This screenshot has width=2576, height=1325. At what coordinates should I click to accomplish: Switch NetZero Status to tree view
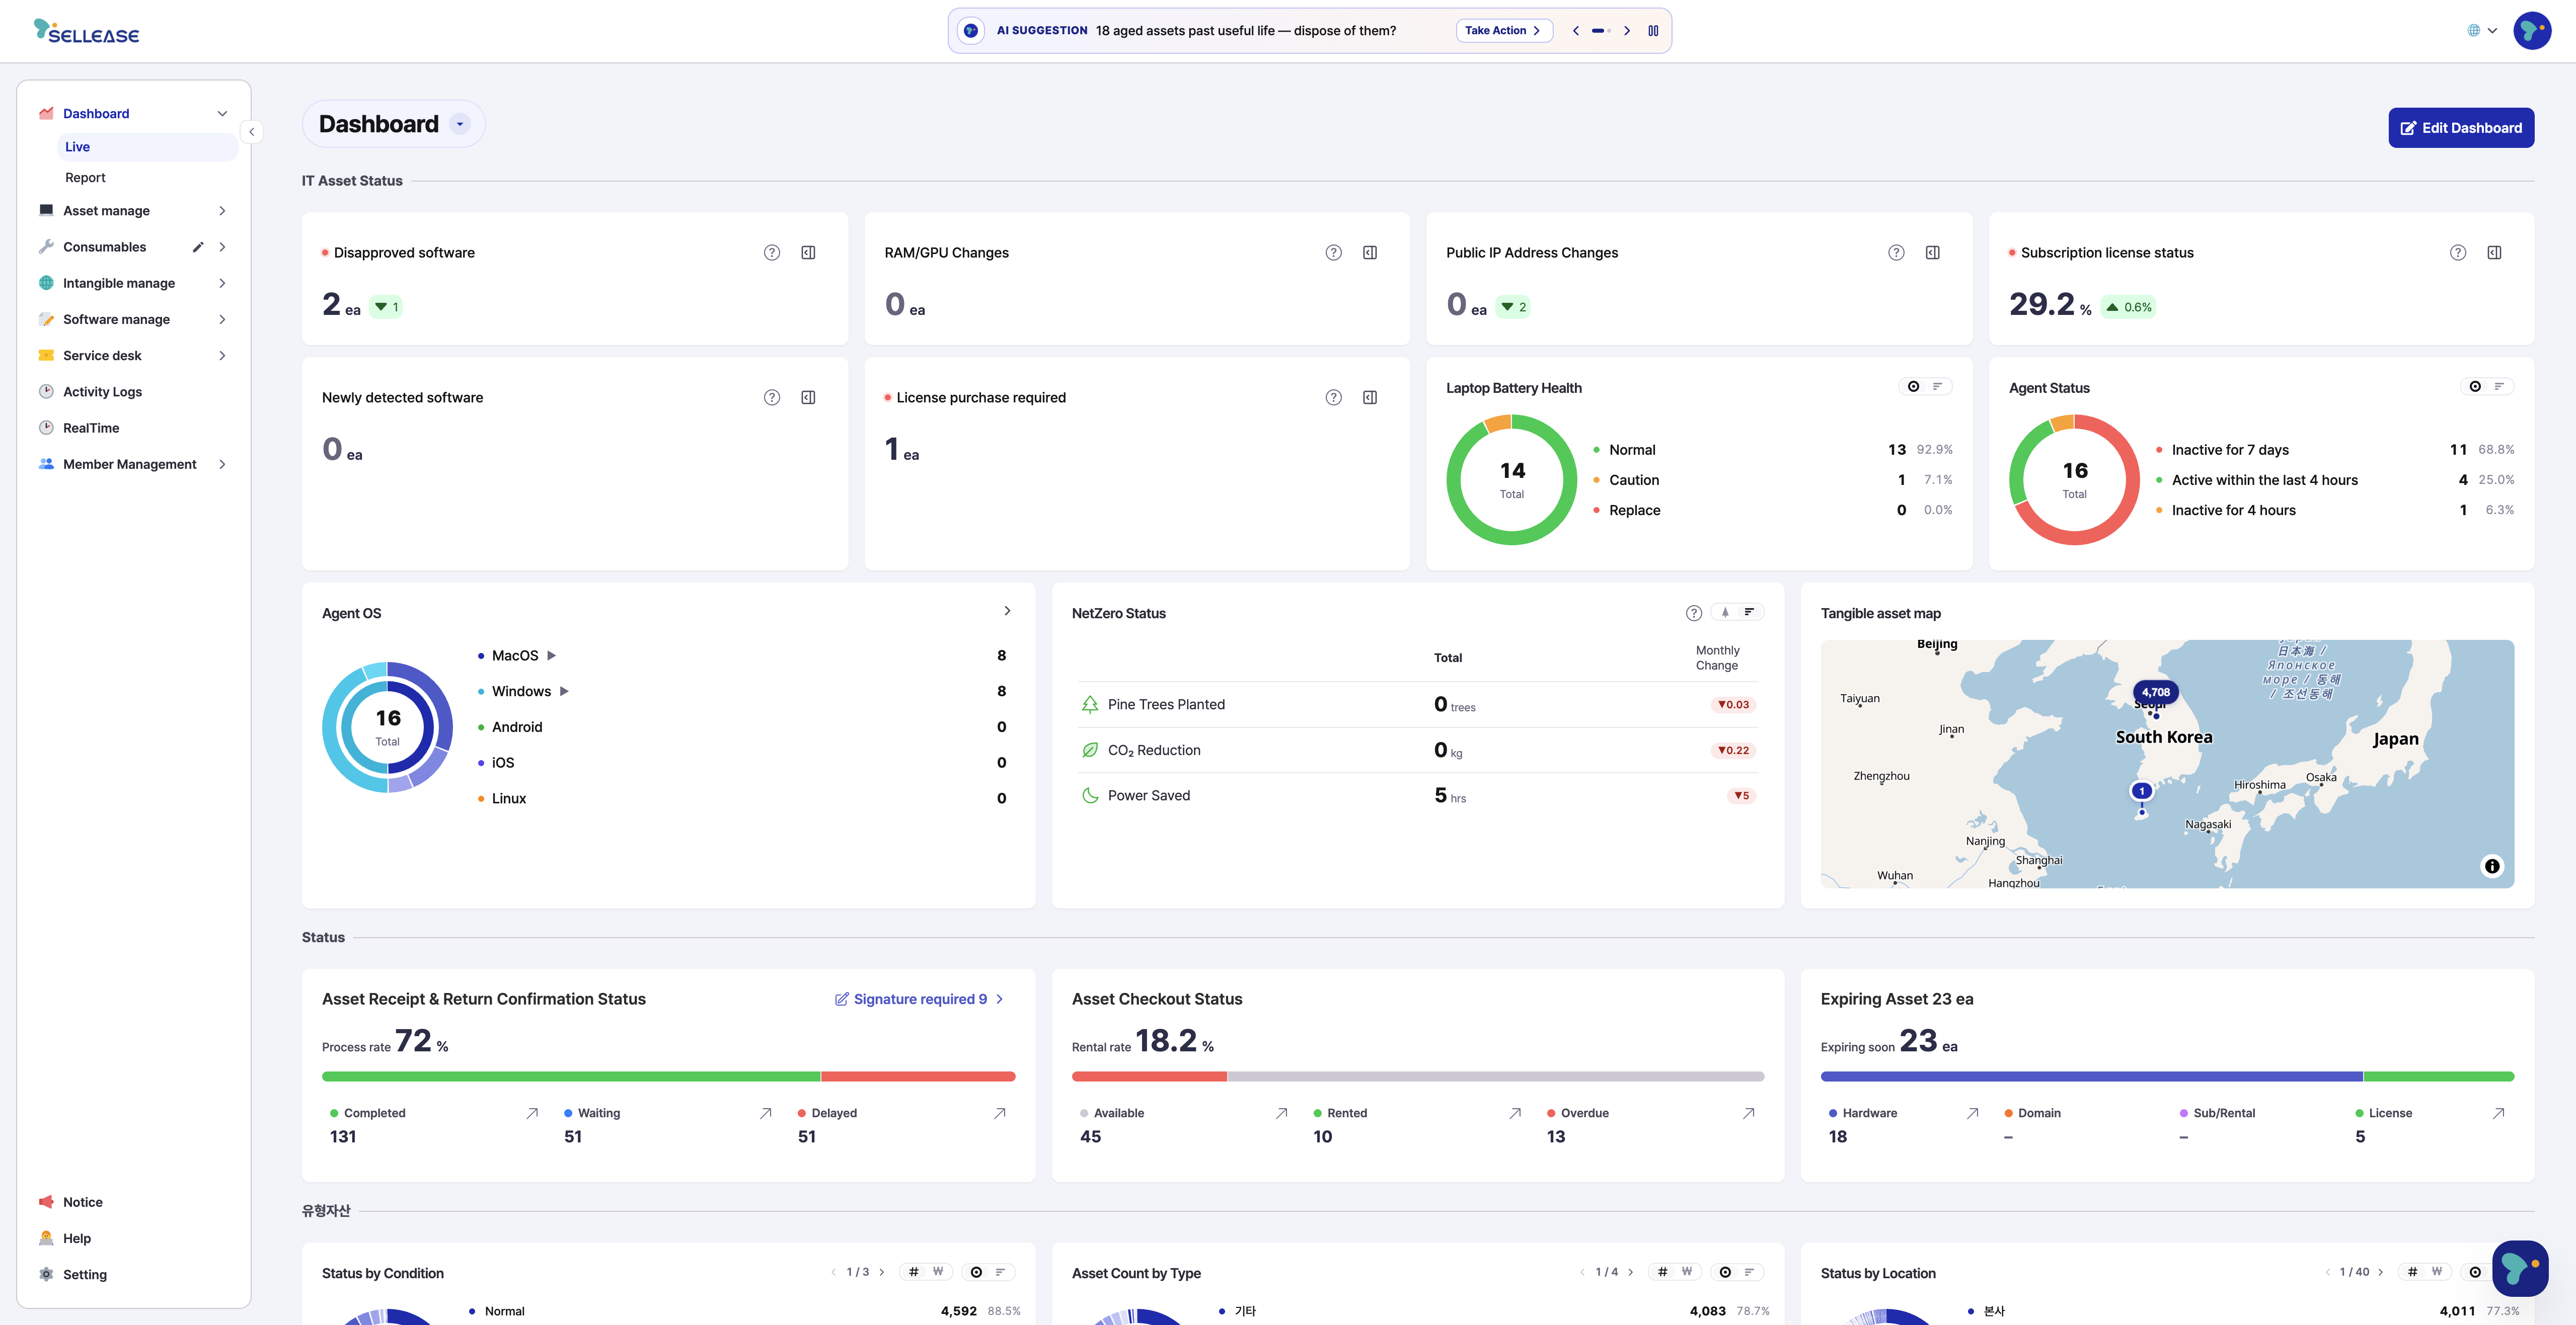pyautogui.click(x=1725, y=613)
